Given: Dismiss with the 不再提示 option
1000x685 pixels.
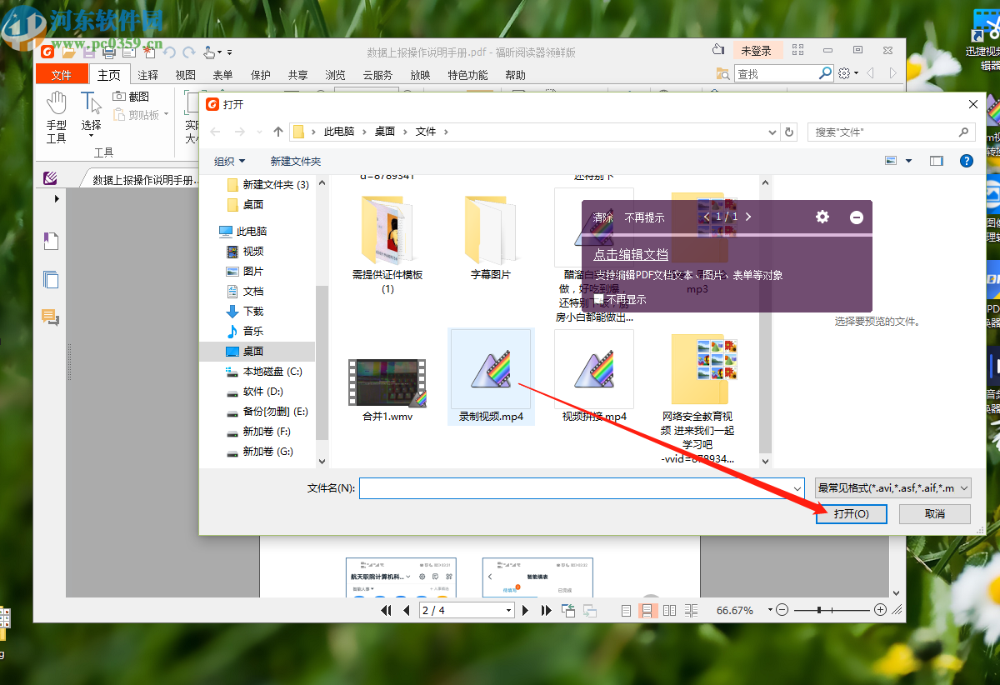Looking at the screenshot, I should (646, 216).
